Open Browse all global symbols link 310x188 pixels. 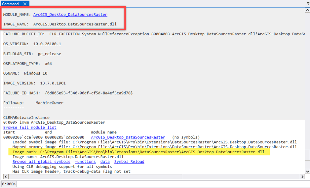point(41,161)
